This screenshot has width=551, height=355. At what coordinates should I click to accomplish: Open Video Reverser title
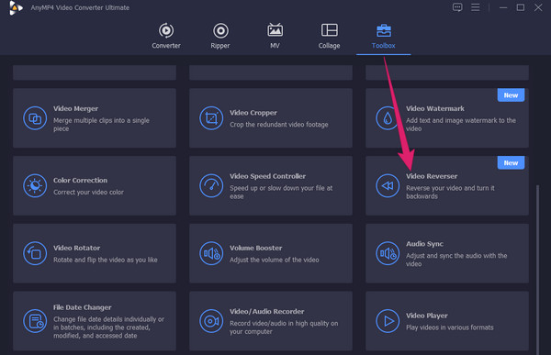[x=432, y=176]
